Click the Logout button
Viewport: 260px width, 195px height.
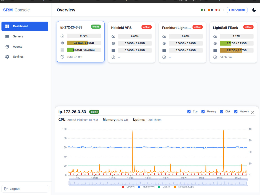(x=25, y=189)
